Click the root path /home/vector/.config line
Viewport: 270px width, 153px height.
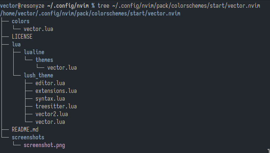click(90, 14)
